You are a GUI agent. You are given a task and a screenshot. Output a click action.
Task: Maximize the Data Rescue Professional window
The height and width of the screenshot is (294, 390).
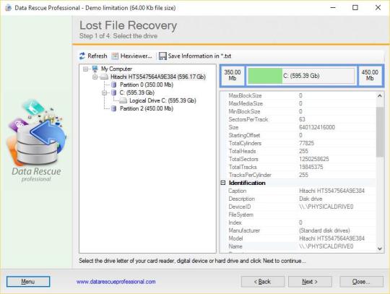pos(355,8)
